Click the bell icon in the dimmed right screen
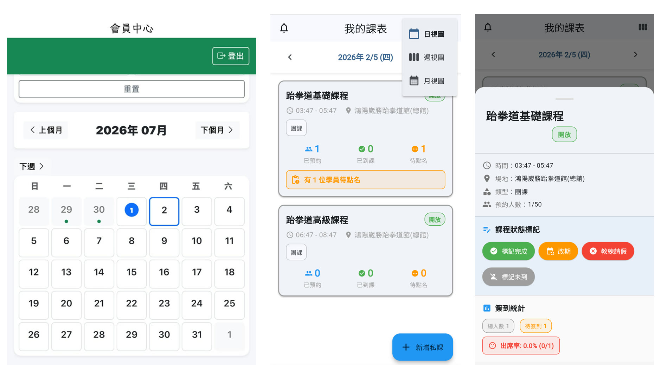 [x=488, y=27]
